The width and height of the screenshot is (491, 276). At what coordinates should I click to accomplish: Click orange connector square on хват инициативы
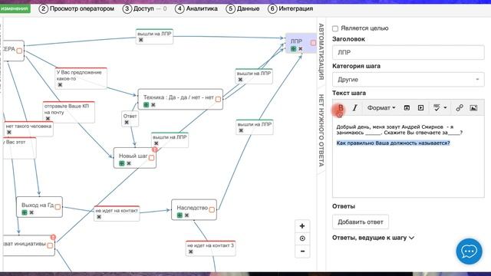pos(50,245)
